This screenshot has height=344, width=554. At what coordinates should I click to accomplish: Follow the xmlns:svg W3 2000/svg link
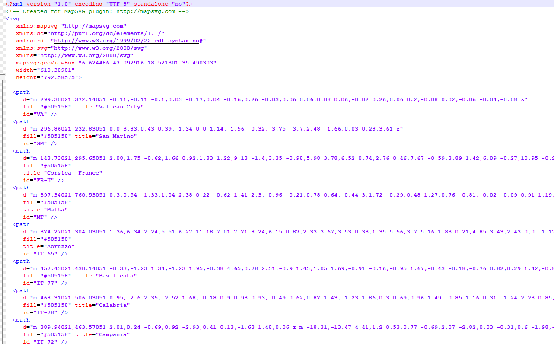pyautogui.click(x=99, y=48)
